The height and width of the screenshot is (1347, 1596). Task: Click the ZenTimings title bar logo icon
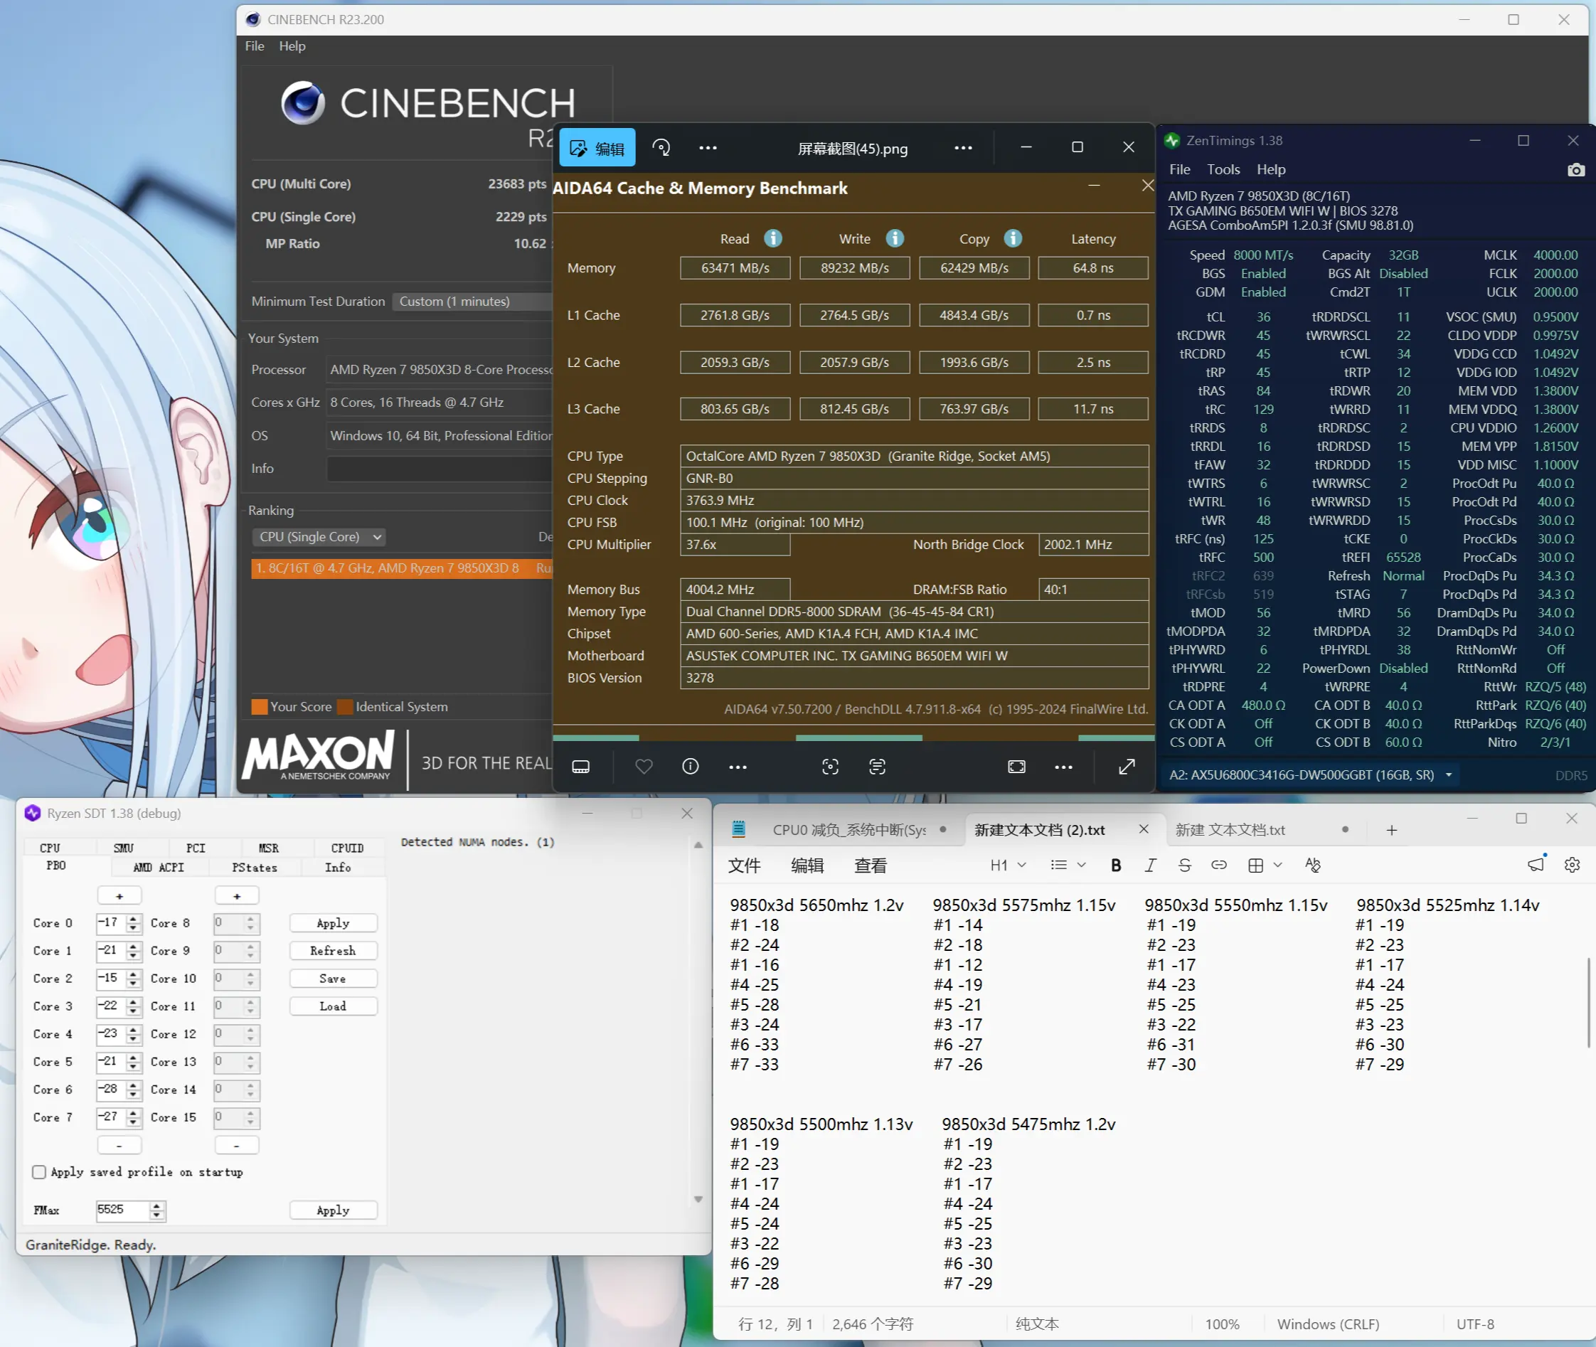click(1171, 141)
